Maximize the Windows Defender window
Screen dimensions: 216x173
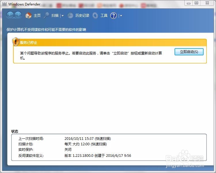point(196,3)
